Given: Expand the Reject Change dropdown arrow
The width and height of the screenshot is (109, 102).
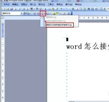Looking at the screenshot, I should [50, 14].
